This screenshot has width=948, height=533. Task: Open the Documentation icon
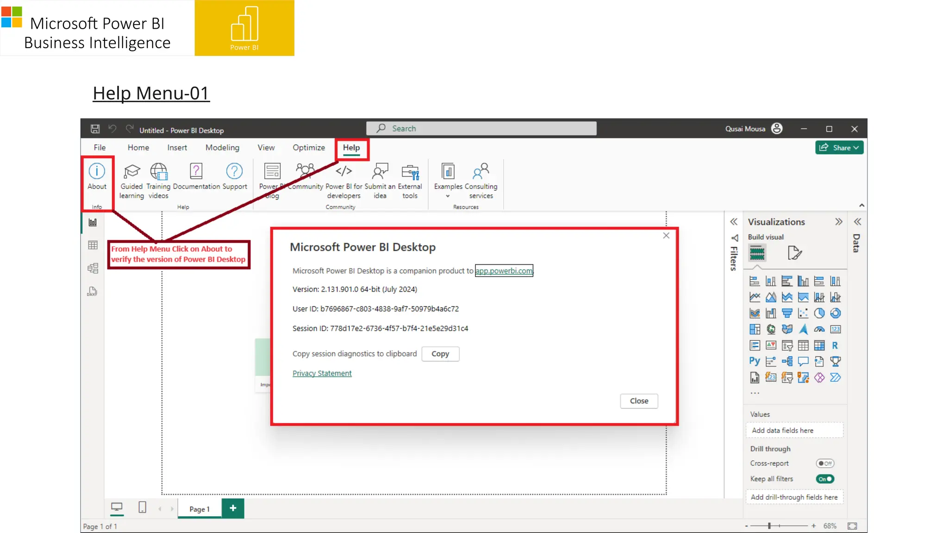[x=196, y=171]
